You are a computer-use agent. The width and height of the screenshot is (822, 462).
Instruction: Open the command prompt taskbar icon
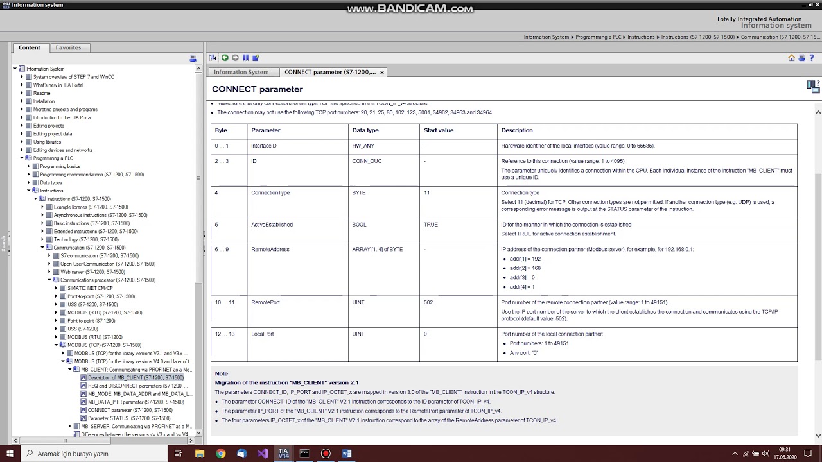(x=304, y=454)
